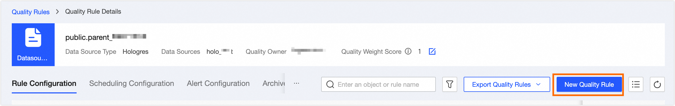Click the Export Quality Rules chevron arrow
The image size is (675, 106).
[538, 84]
